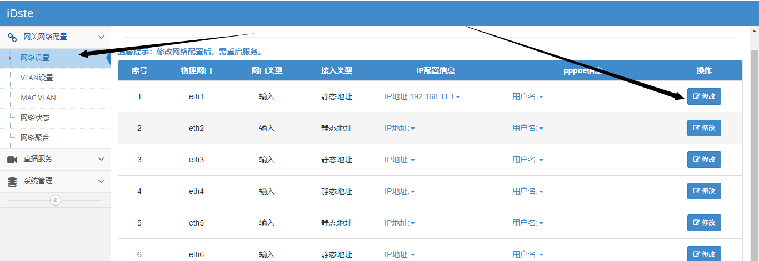The width and height of the screenshot is (759, 261).
Task: Click the database icon for 系统管理
Action: click(12, 181)
